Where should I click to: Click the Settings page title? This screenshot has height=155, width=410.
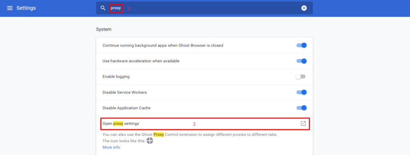pyautogui.click(x=26, y=8)
